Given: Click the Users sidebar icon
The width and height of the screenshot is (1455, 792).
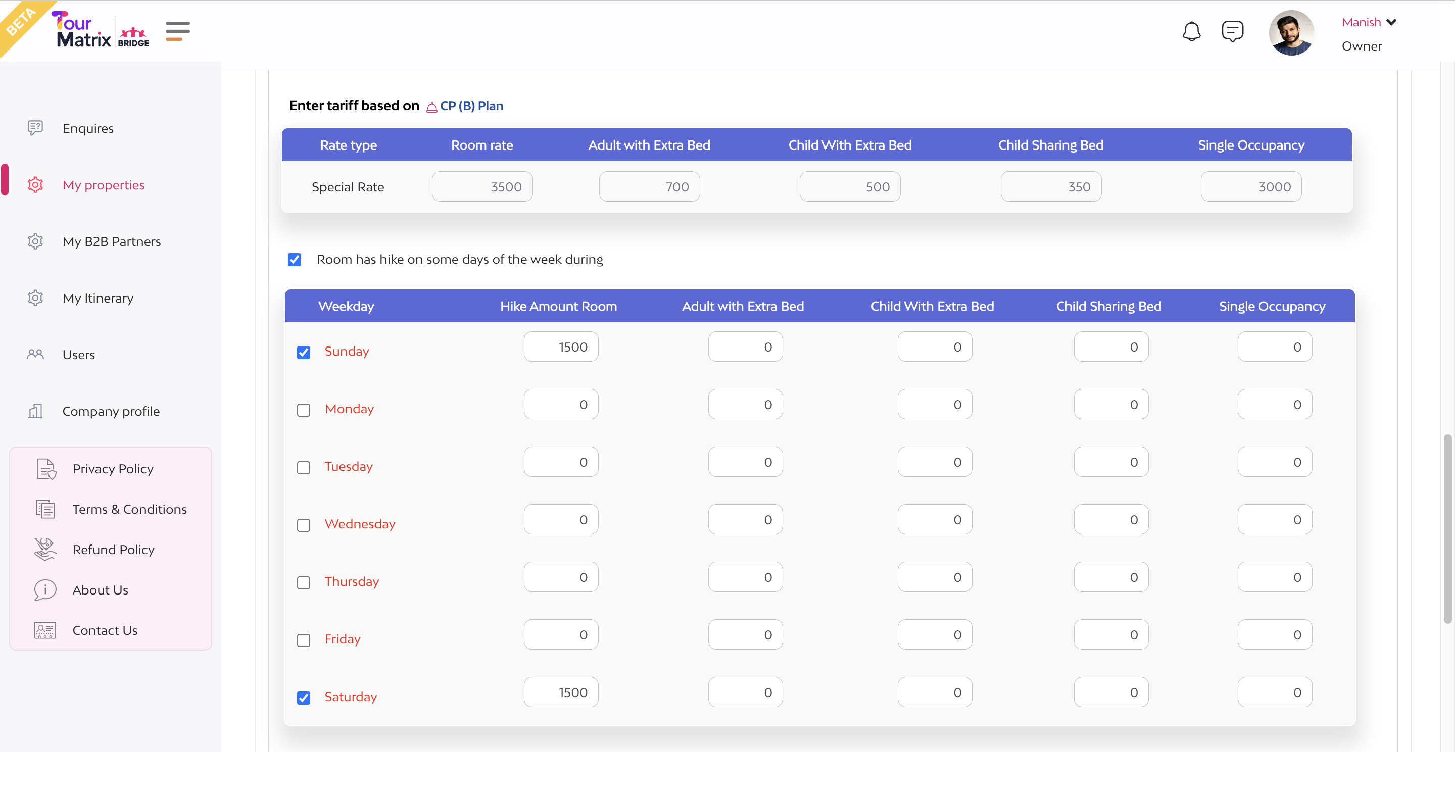Looking at the screenshot, I should click(x=35, y=355).
